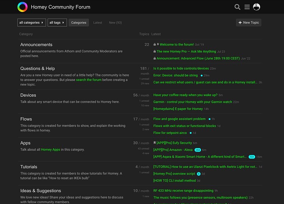284x204 pixels.
Task: Expand the all tags dropdown
Action: coord(57,23)
